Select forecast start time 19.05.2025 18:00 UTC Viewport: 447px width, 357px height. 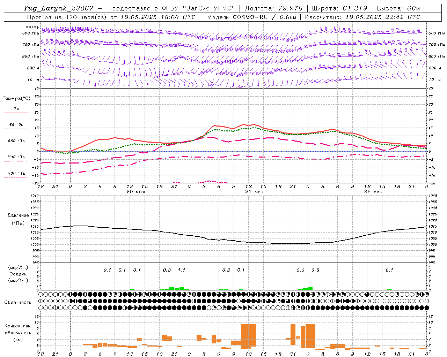[158, 17]
